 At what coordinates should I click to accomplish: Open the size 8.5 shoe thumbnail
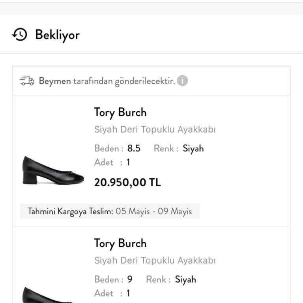(53, 170)
